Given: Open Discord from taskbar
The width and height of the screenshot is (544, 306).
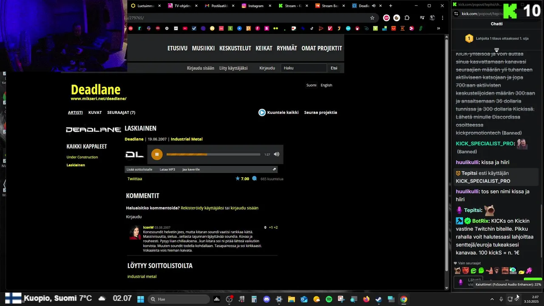Looking at the screenshot, I should (266, 299).
